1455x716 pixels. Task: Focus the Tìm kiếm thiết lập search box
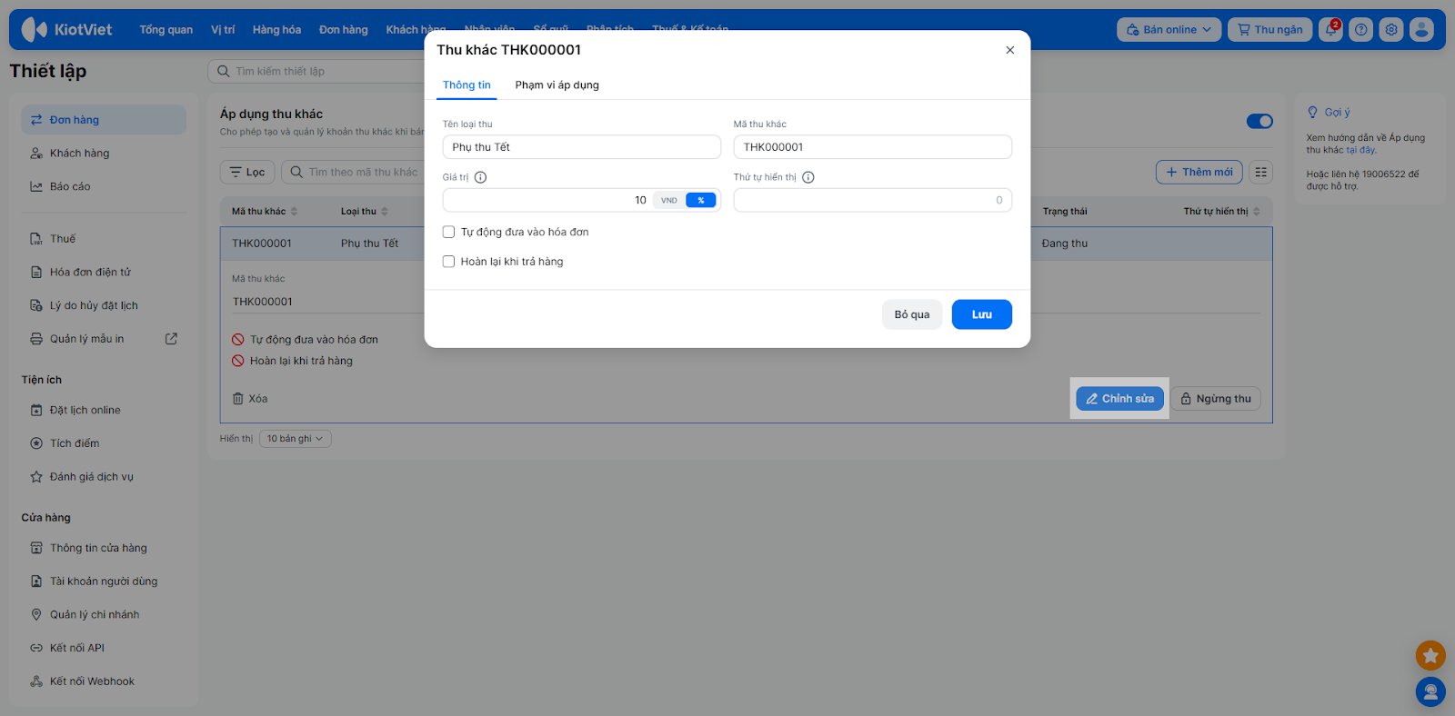click(x=316, y=72)
